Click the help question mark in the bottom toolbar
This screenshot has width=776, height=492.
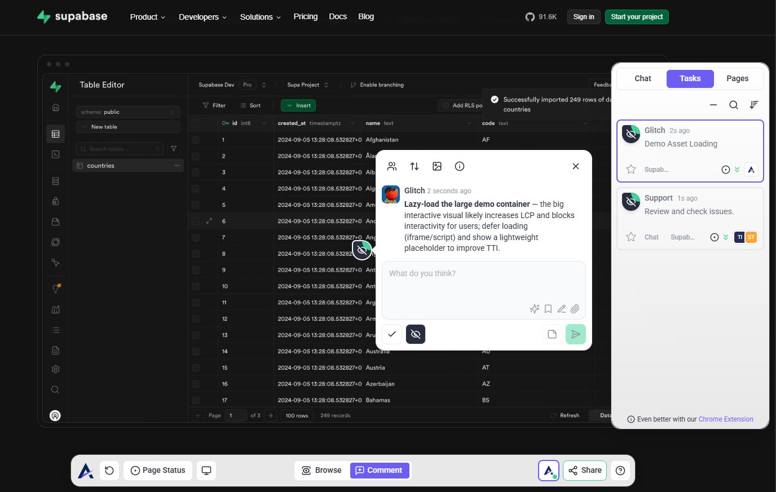click(620, 471)
